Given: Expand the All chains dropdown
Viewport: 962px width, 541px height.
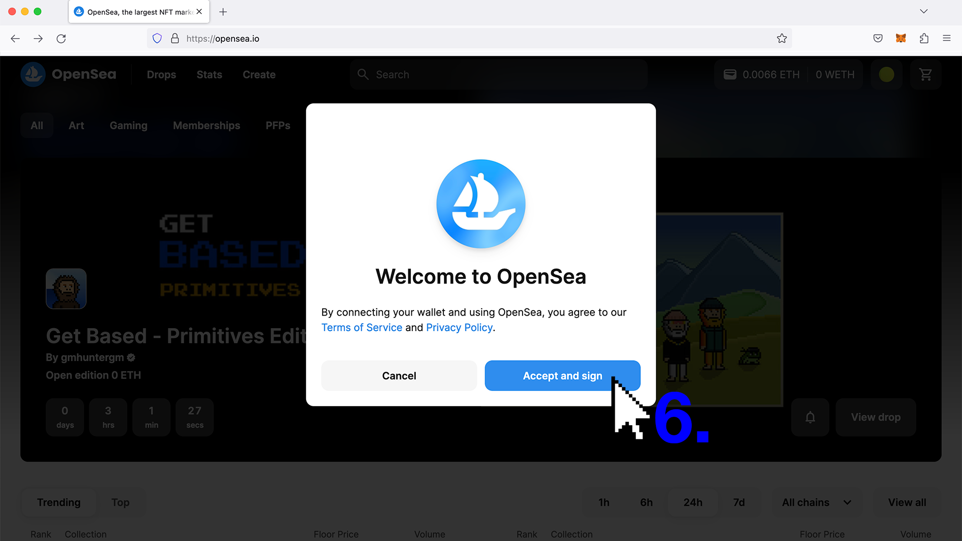Looking at the screenshot, I should click(x=817, y=502).
